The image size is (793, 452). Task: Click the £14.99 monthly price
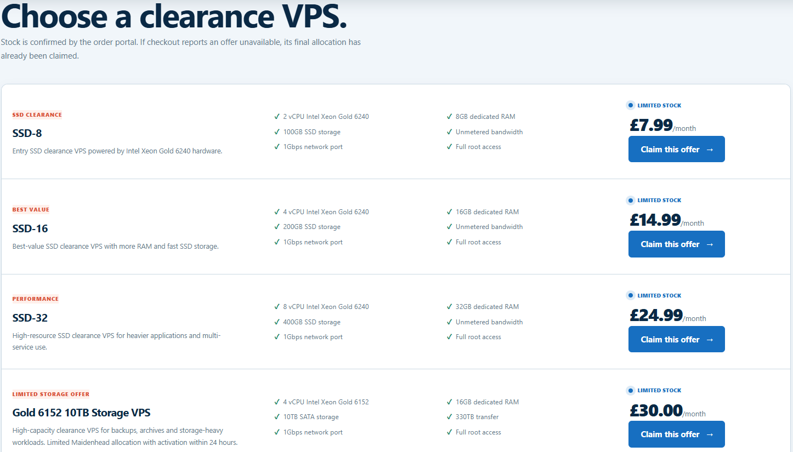point(667,220)
